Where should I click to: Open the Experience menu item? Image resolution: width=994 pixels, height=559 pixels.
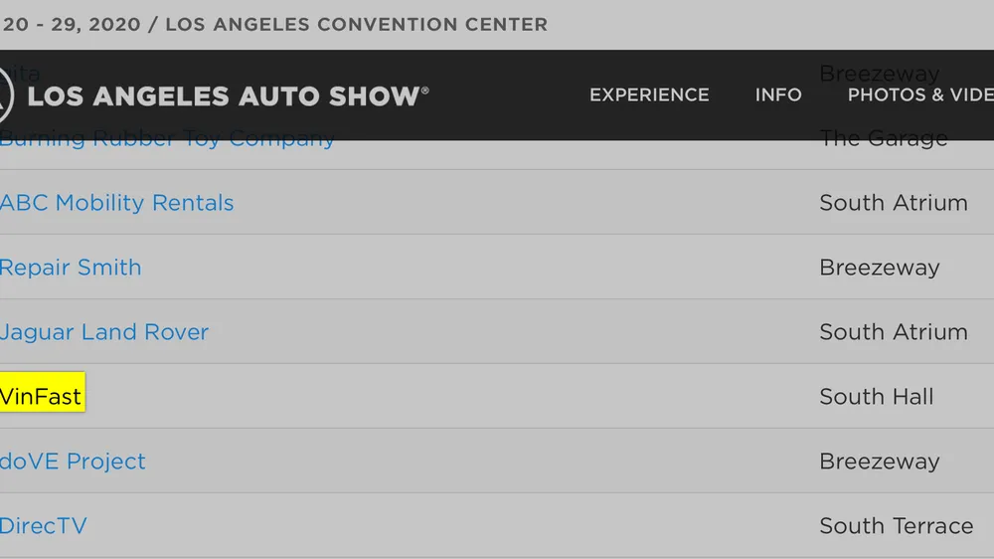(649, 95)
